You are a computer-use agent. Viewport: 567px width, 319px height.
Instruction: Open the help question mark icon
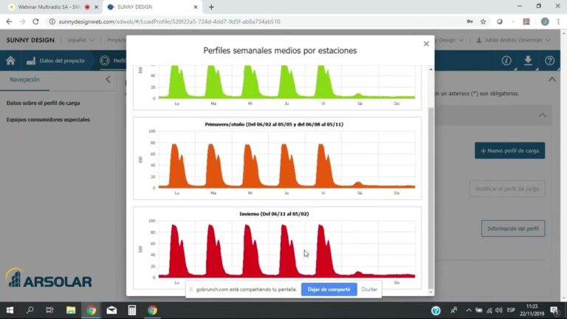[x=549, y=61]
